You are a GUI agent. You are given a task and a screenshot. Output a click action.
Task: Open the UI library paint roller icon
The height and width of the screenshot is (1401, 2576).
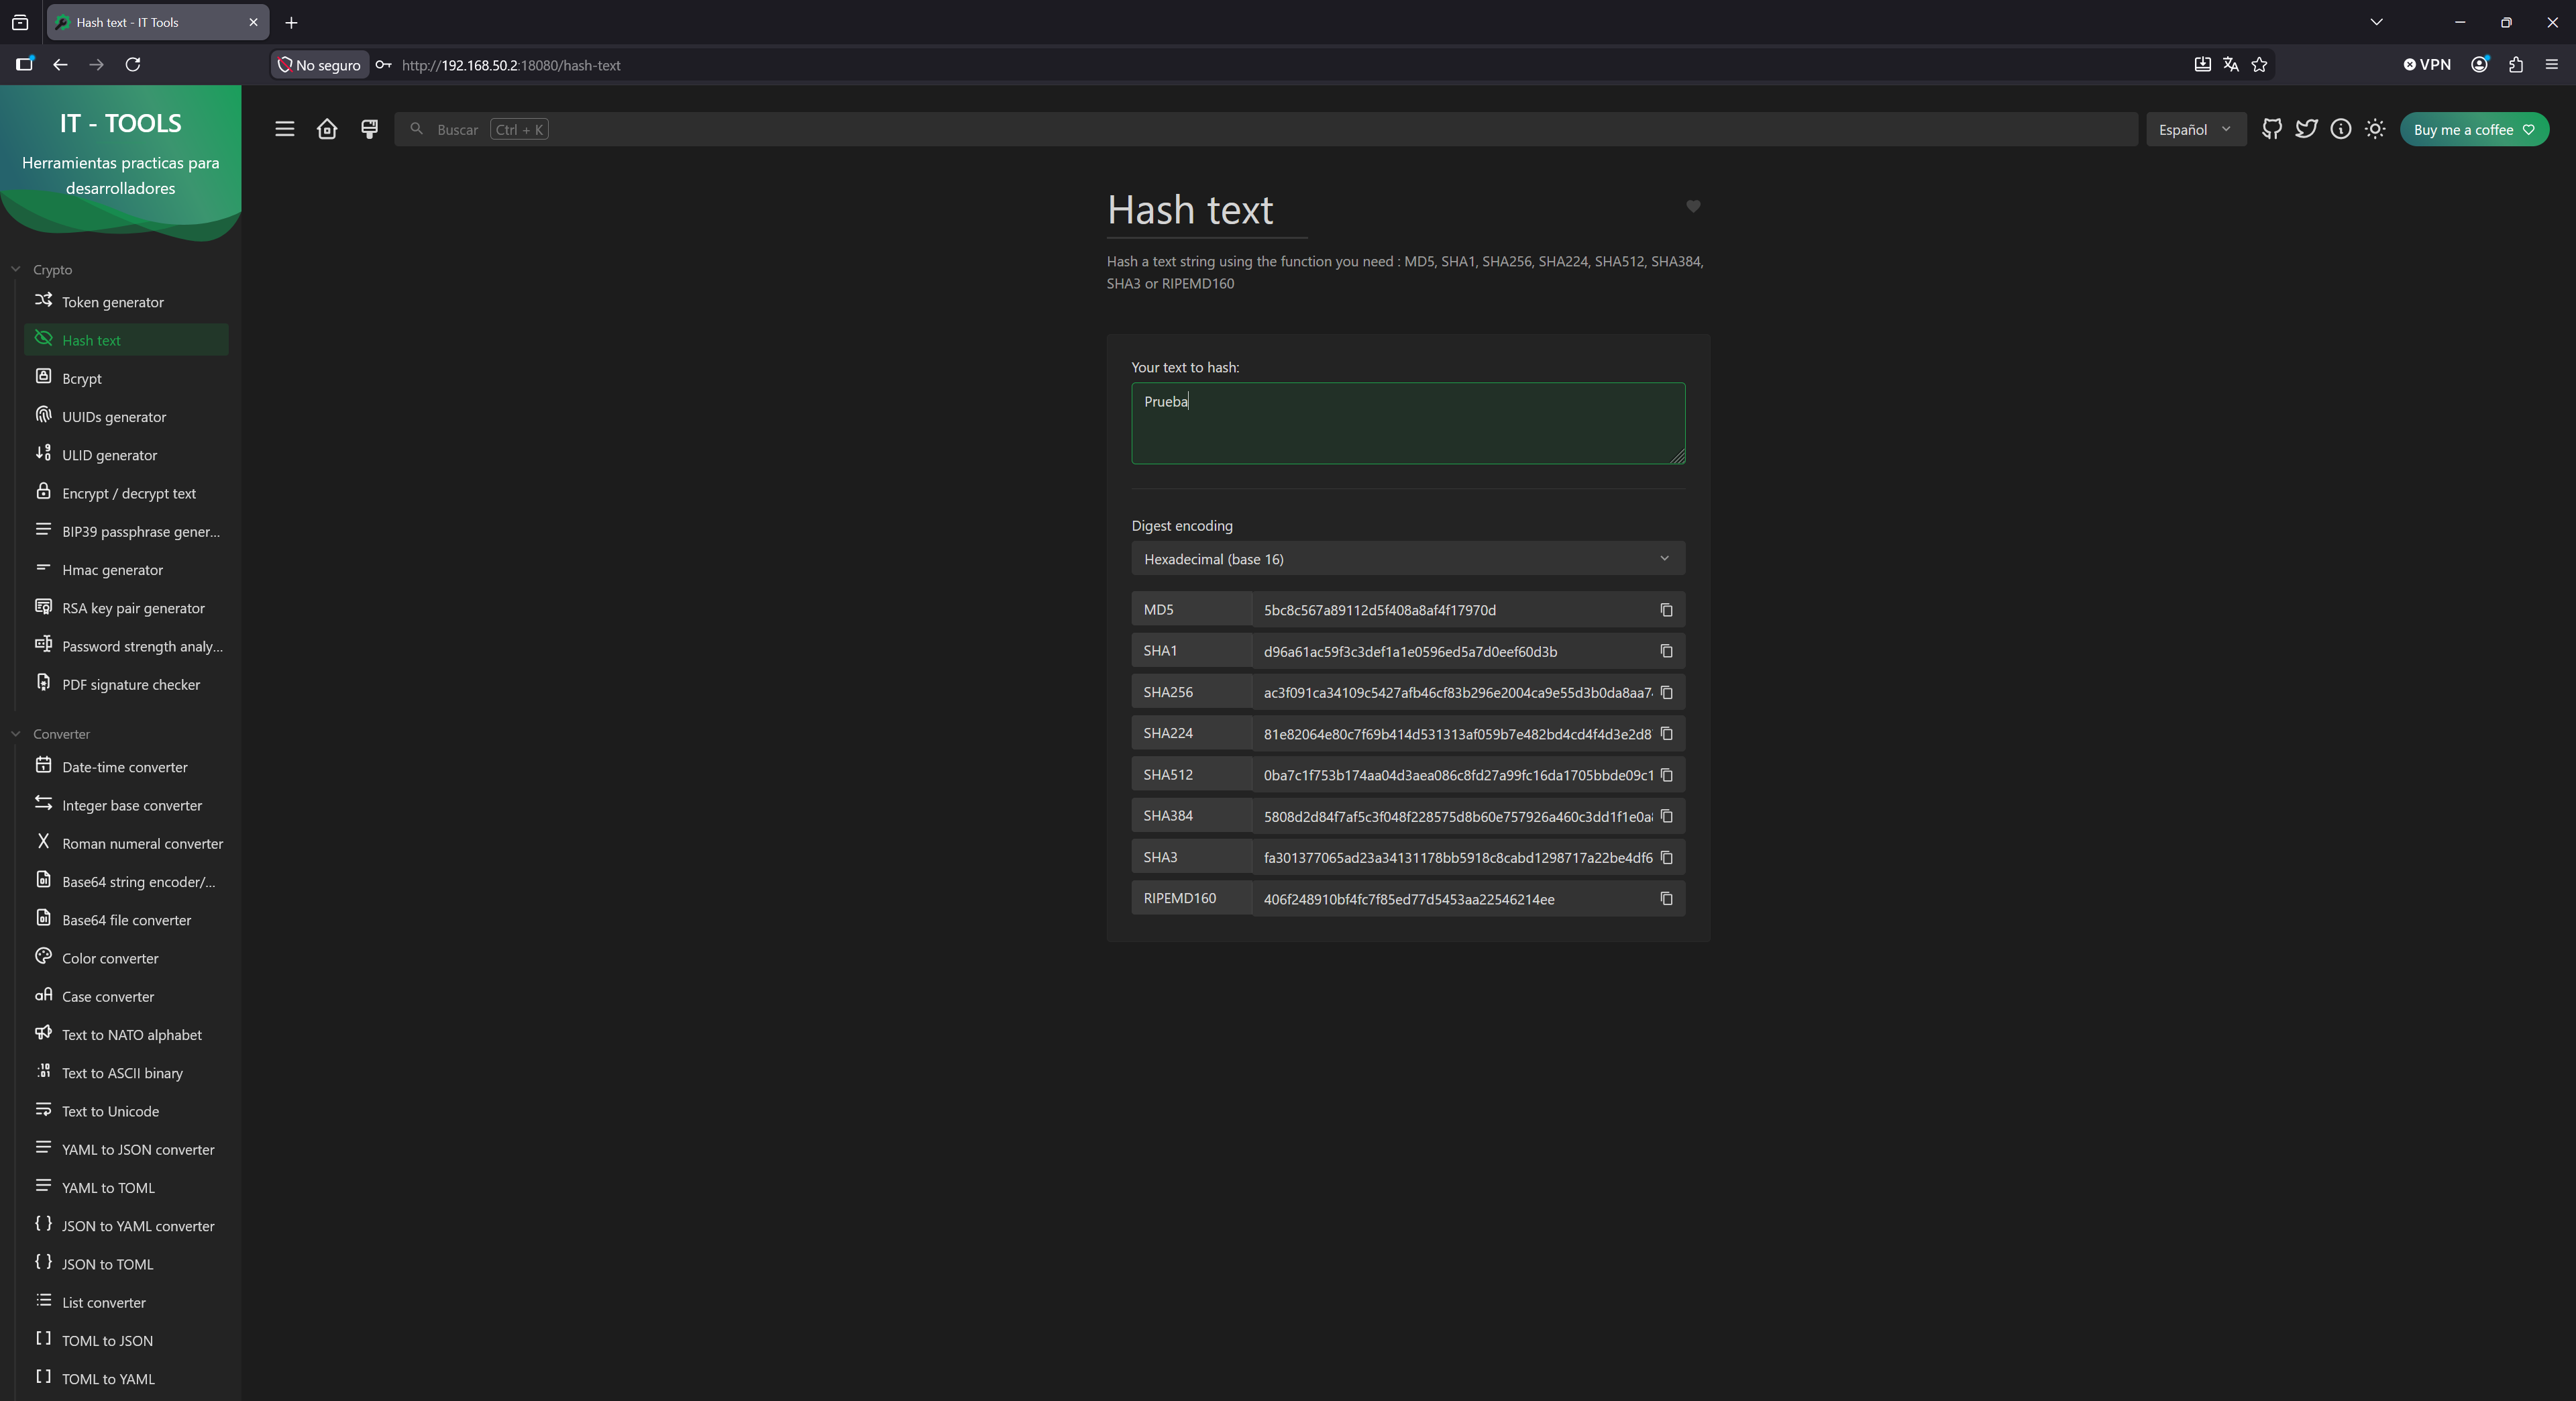(x=369, y=129)
